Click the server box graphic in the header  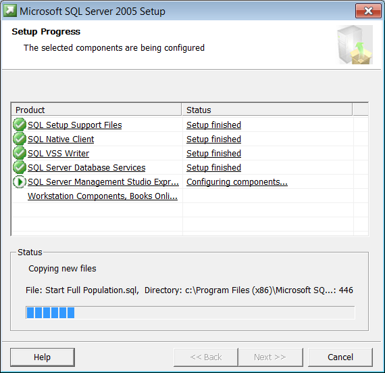[355, 45]
